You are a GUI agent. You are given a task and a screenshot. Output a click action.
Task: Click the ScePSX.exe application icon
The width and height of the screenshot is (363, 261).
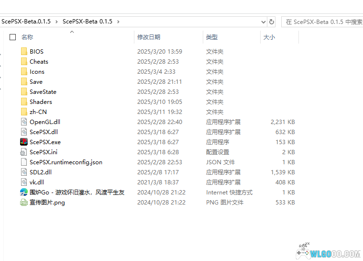click(x=24, y=142)
